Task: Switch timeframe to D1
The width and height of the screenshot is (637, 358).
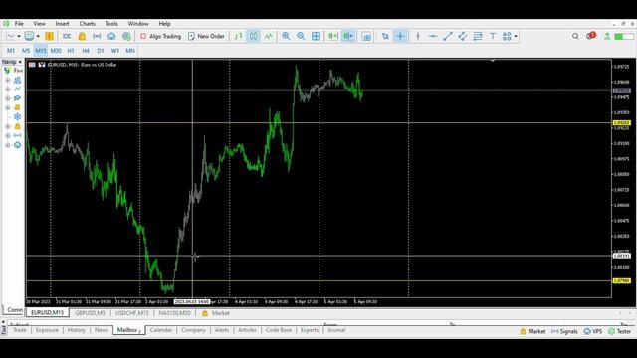Action: pyautogui.click(x=101, y=51)
